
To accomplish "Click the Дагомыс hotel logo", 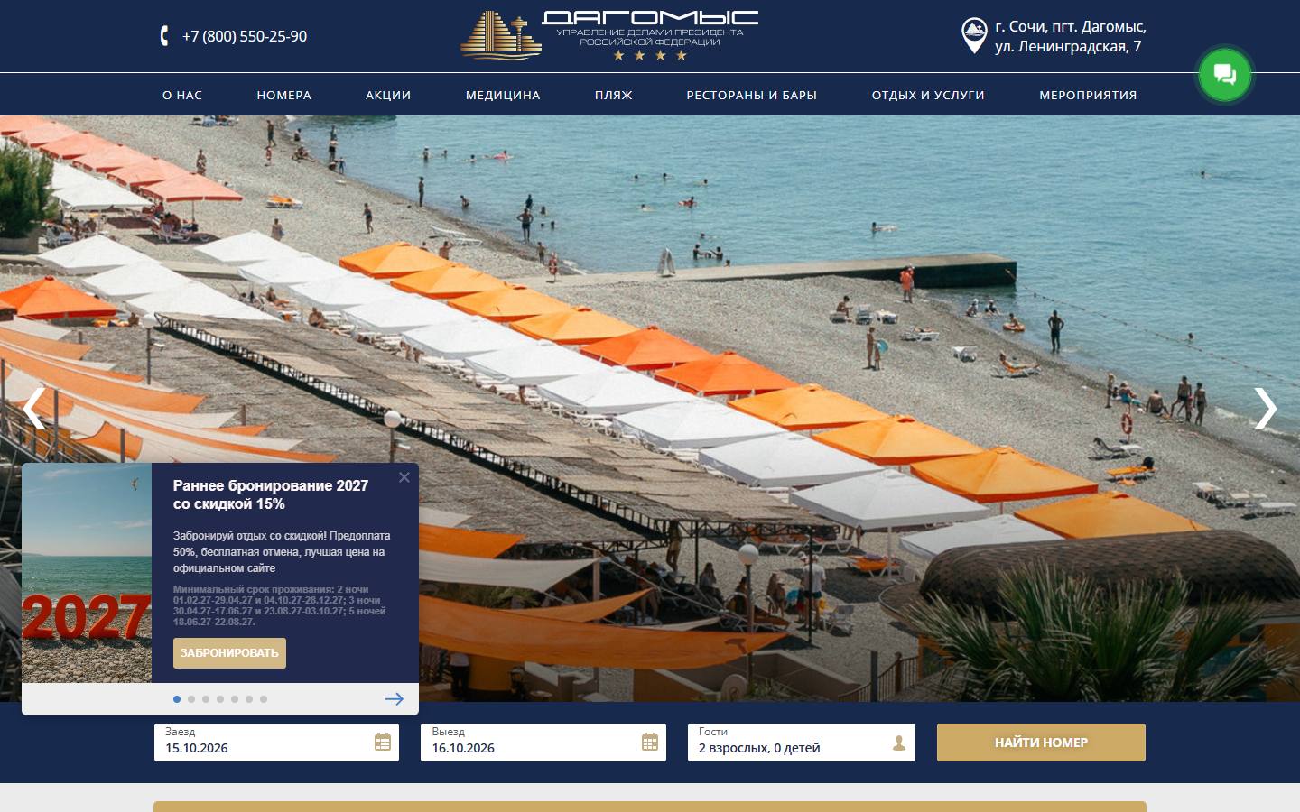I will (x=609, y=36).
